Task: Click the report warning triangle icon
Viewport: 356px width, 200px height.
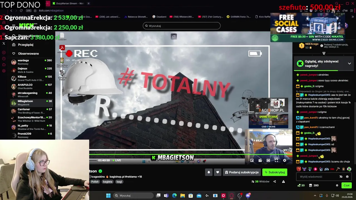Action: [283, 182]
